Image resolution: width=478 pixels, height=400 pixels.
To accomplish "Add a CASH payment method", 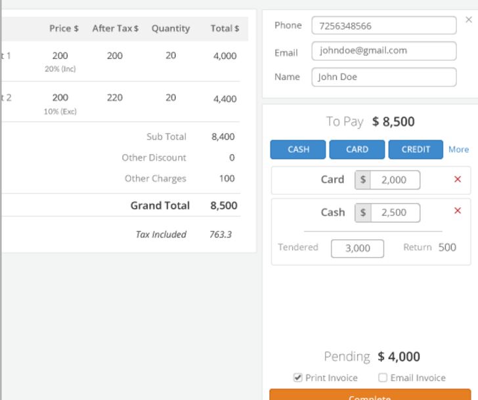I will (298, 150).
